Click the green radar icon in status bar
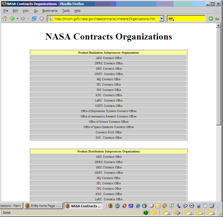 [x=146, y=213]
